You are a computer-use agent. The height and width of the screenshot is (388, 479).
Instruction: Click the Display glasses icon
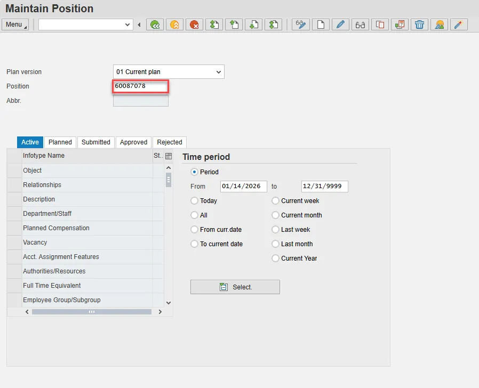pyautogui.click(x=360, y=25)
